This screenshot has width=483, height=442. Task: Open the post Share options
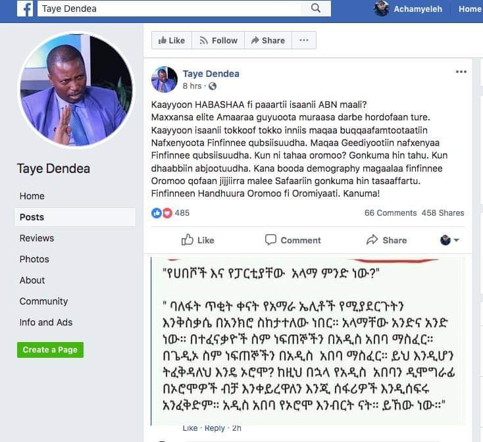(386, 240)
